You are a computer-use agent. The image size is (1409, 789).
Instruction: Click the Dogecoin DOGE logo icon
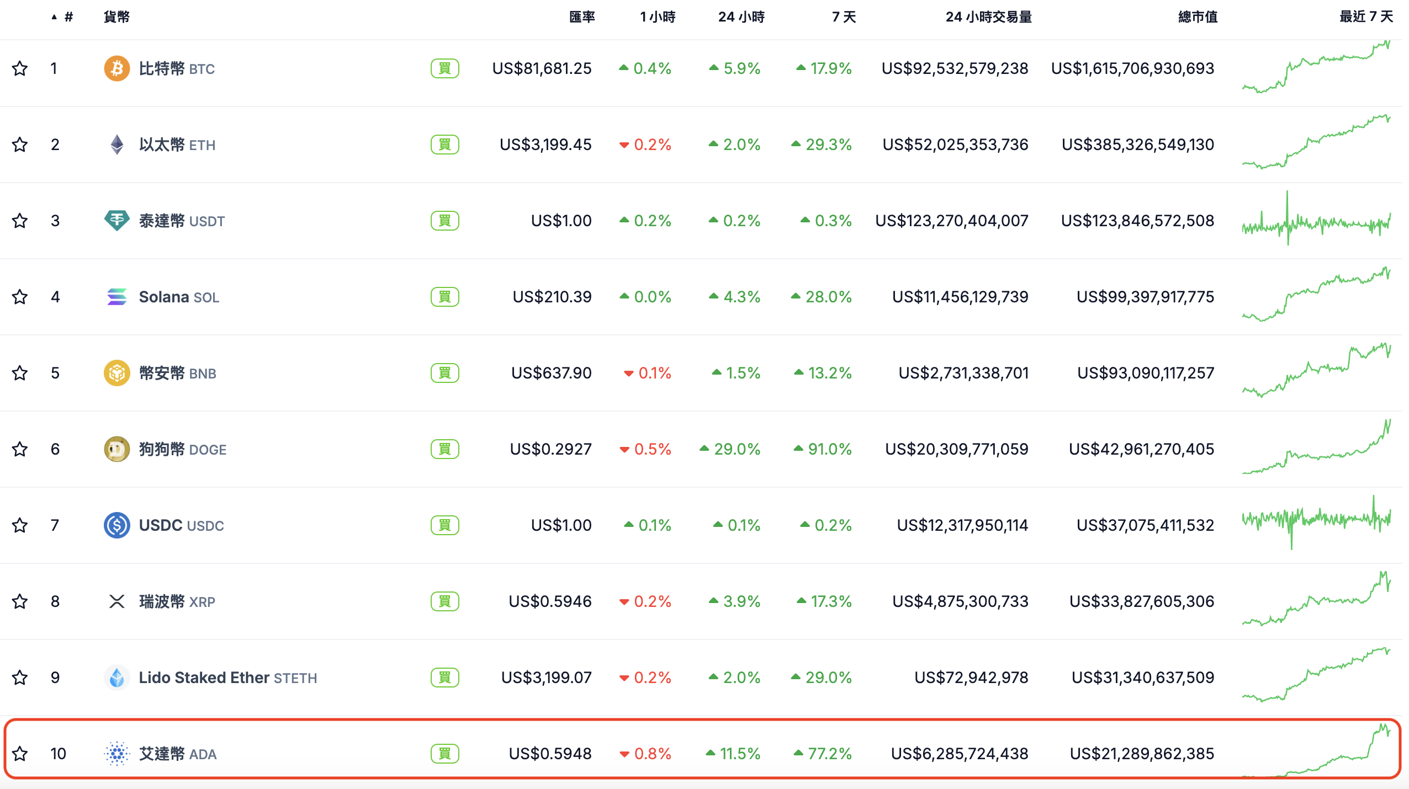click(116, 449)
